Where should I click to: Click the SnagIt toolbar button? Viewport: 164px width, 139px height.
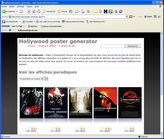148,16
